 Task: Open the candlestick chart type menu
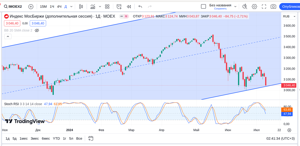(x=81, y=6)
